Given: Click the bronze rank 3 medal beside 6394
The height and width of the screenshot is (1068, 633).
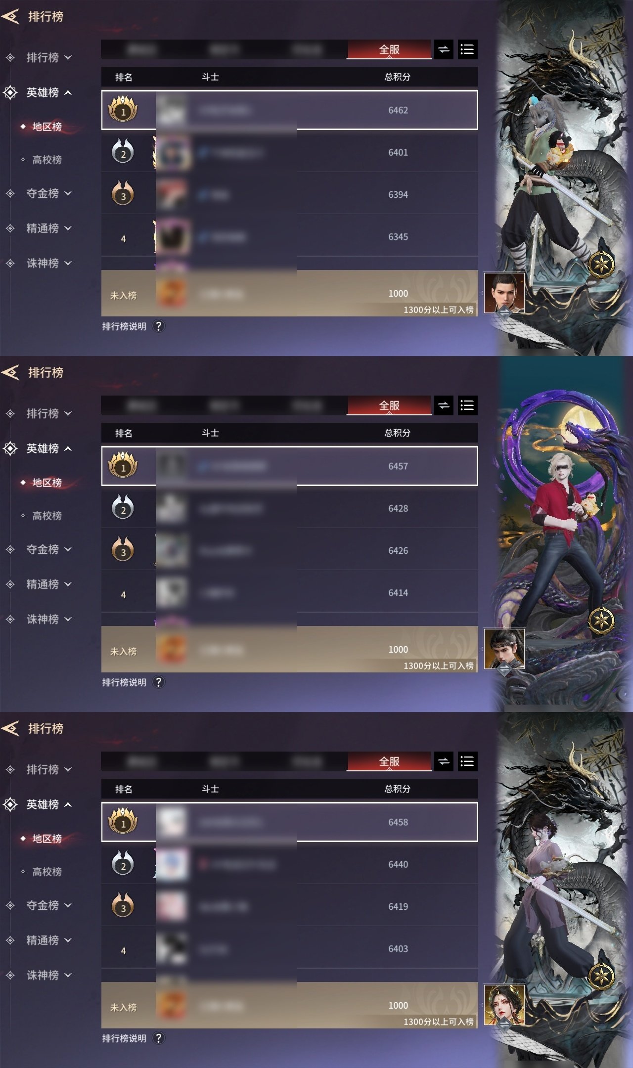Looking at the screenshot, I should coord(123,193).
